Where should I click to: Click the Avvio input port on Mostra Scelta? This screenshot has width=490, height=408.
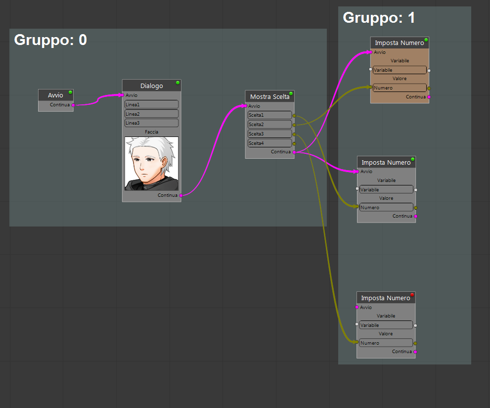[x=246, y=106]
